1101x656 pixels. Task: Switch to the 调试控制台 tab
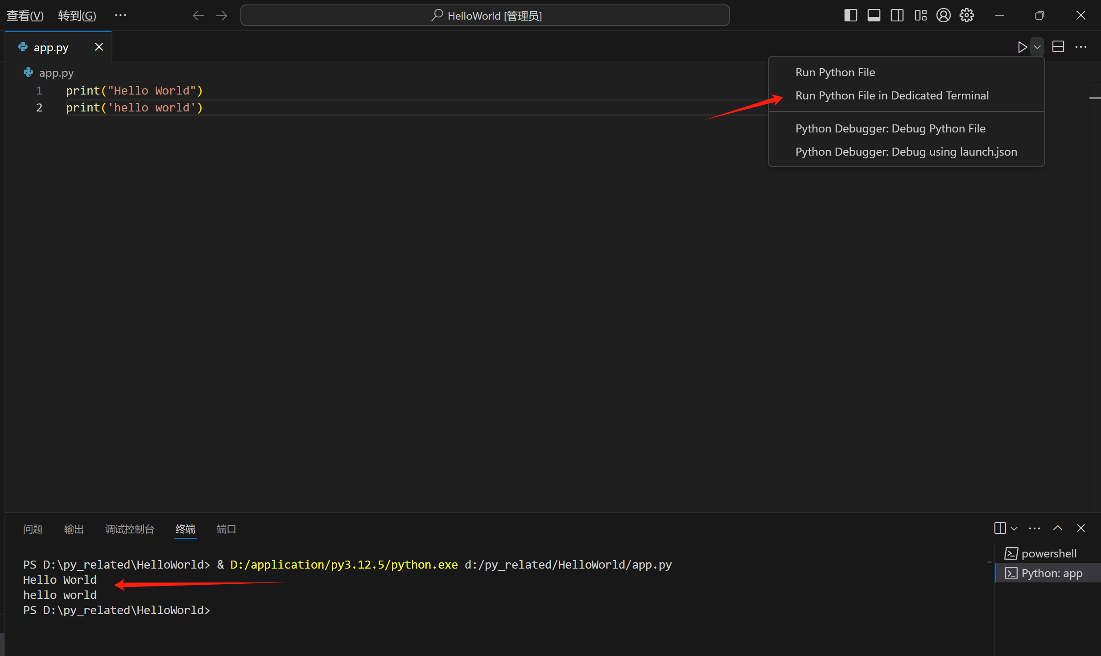pos(129,529)
